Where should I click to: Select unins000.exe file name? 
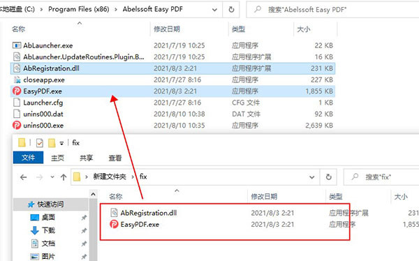[x=43, y=126]
